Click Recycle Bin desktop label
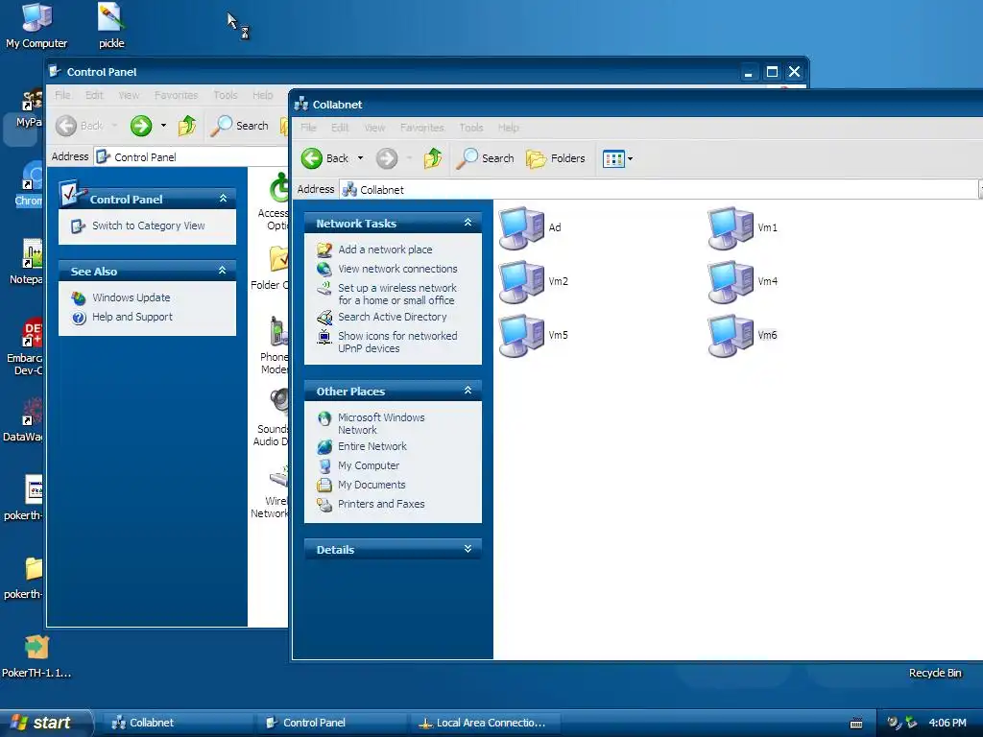The image size is (983, 737). (x=935, y=673)
